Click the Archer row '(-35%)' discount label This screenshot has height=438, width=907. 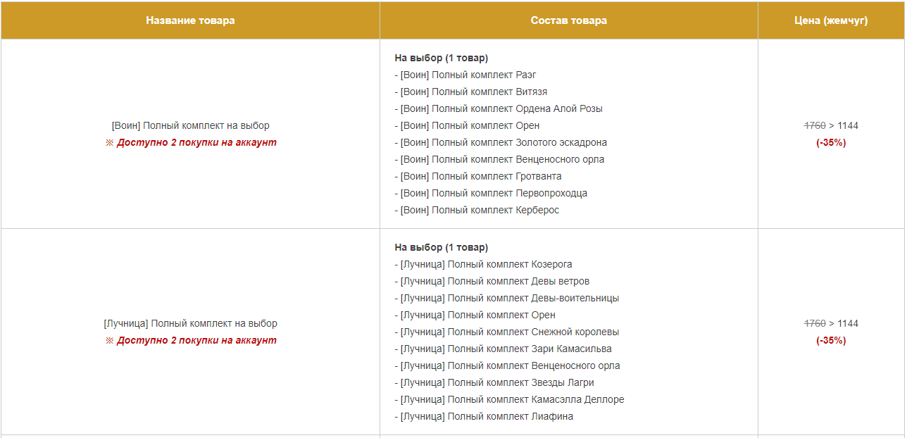831,340
